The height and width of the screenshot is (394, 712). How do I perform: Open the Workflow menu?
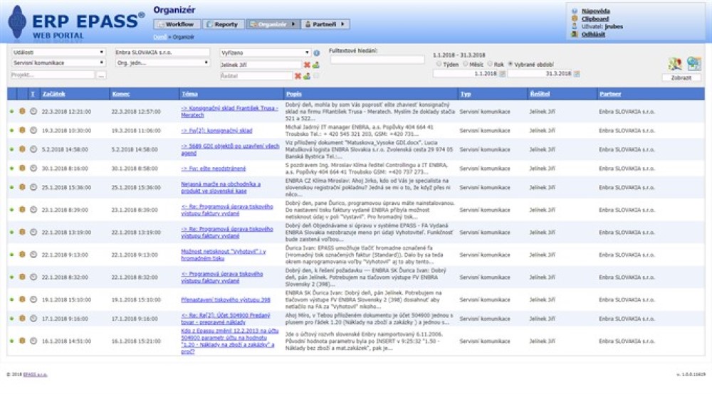point(177,24)
